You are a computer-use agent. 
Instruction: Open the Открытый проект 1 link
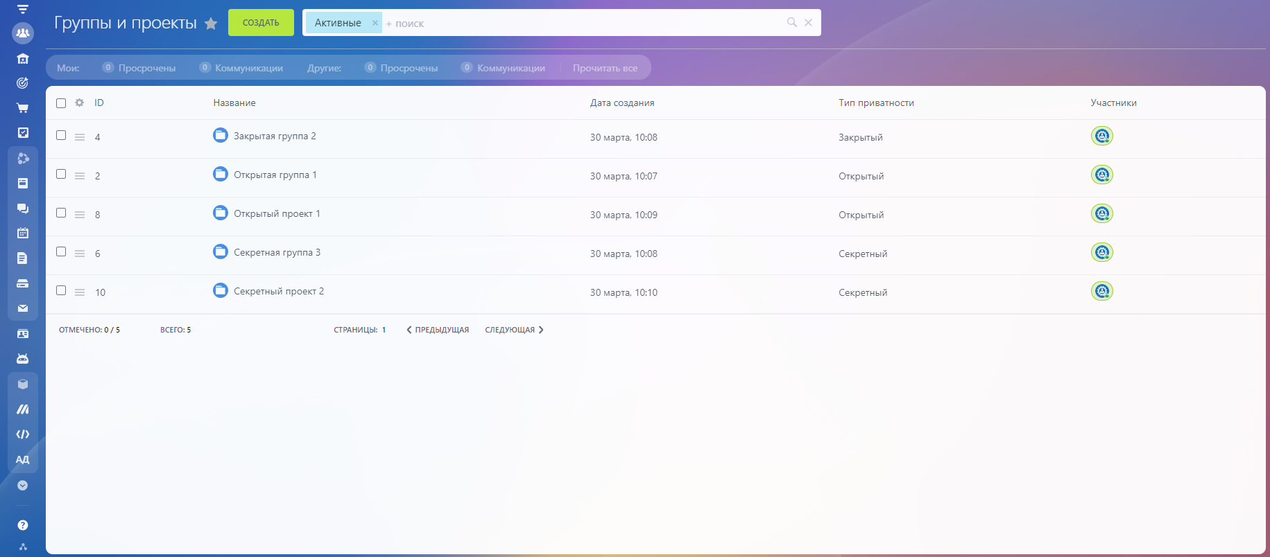tap(277, 214)
